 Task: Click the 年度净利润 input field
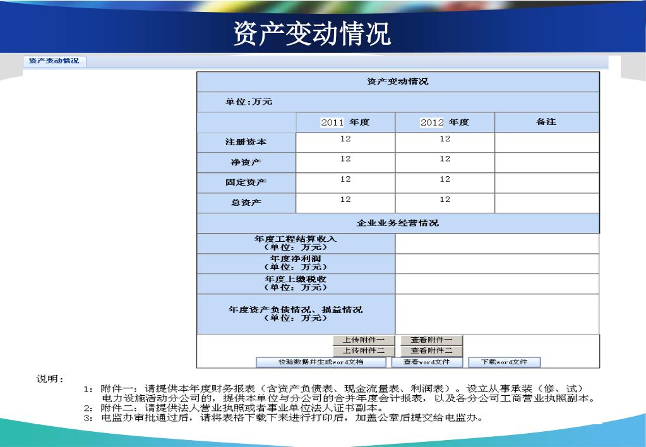pyautogui.click(x=497, y=263)
